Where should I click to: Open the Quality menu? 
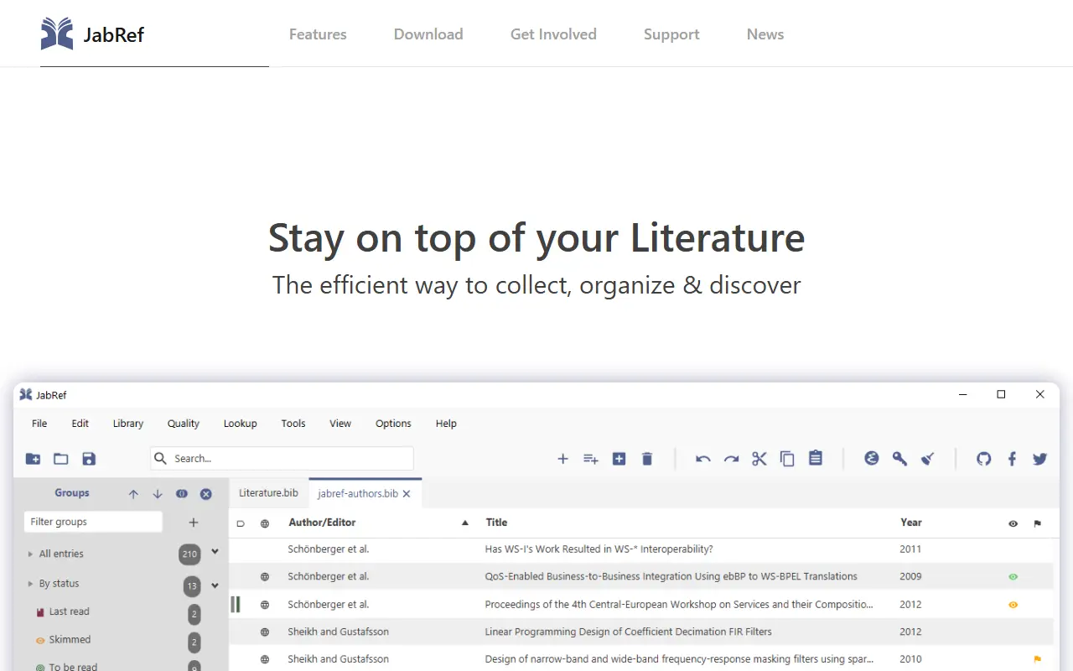(184, 424)
